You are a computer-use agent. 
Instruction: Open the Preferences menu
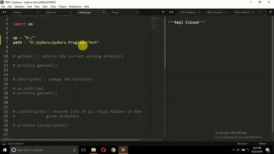75,7
